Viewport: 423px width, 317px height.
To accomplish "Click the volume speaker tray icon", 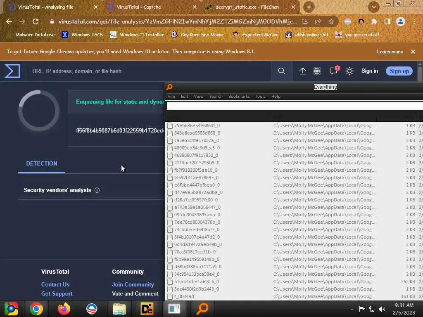I will [x=382, y=309].
